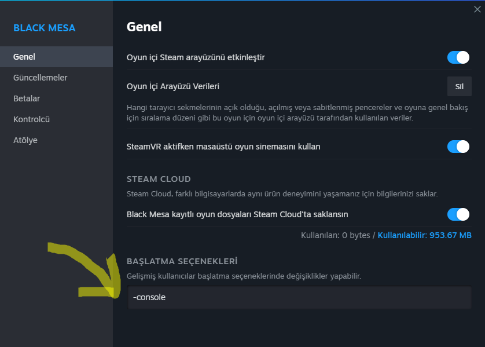Close the Black Mesa properties window
485x347 pixels.
pos(477,9)
